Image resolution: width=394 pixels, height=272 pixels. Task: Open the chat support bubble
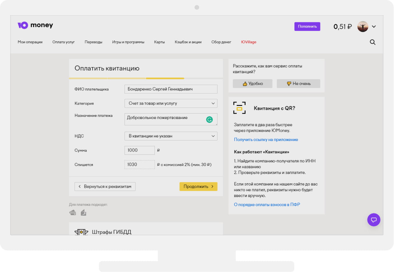tap(374, 220)
